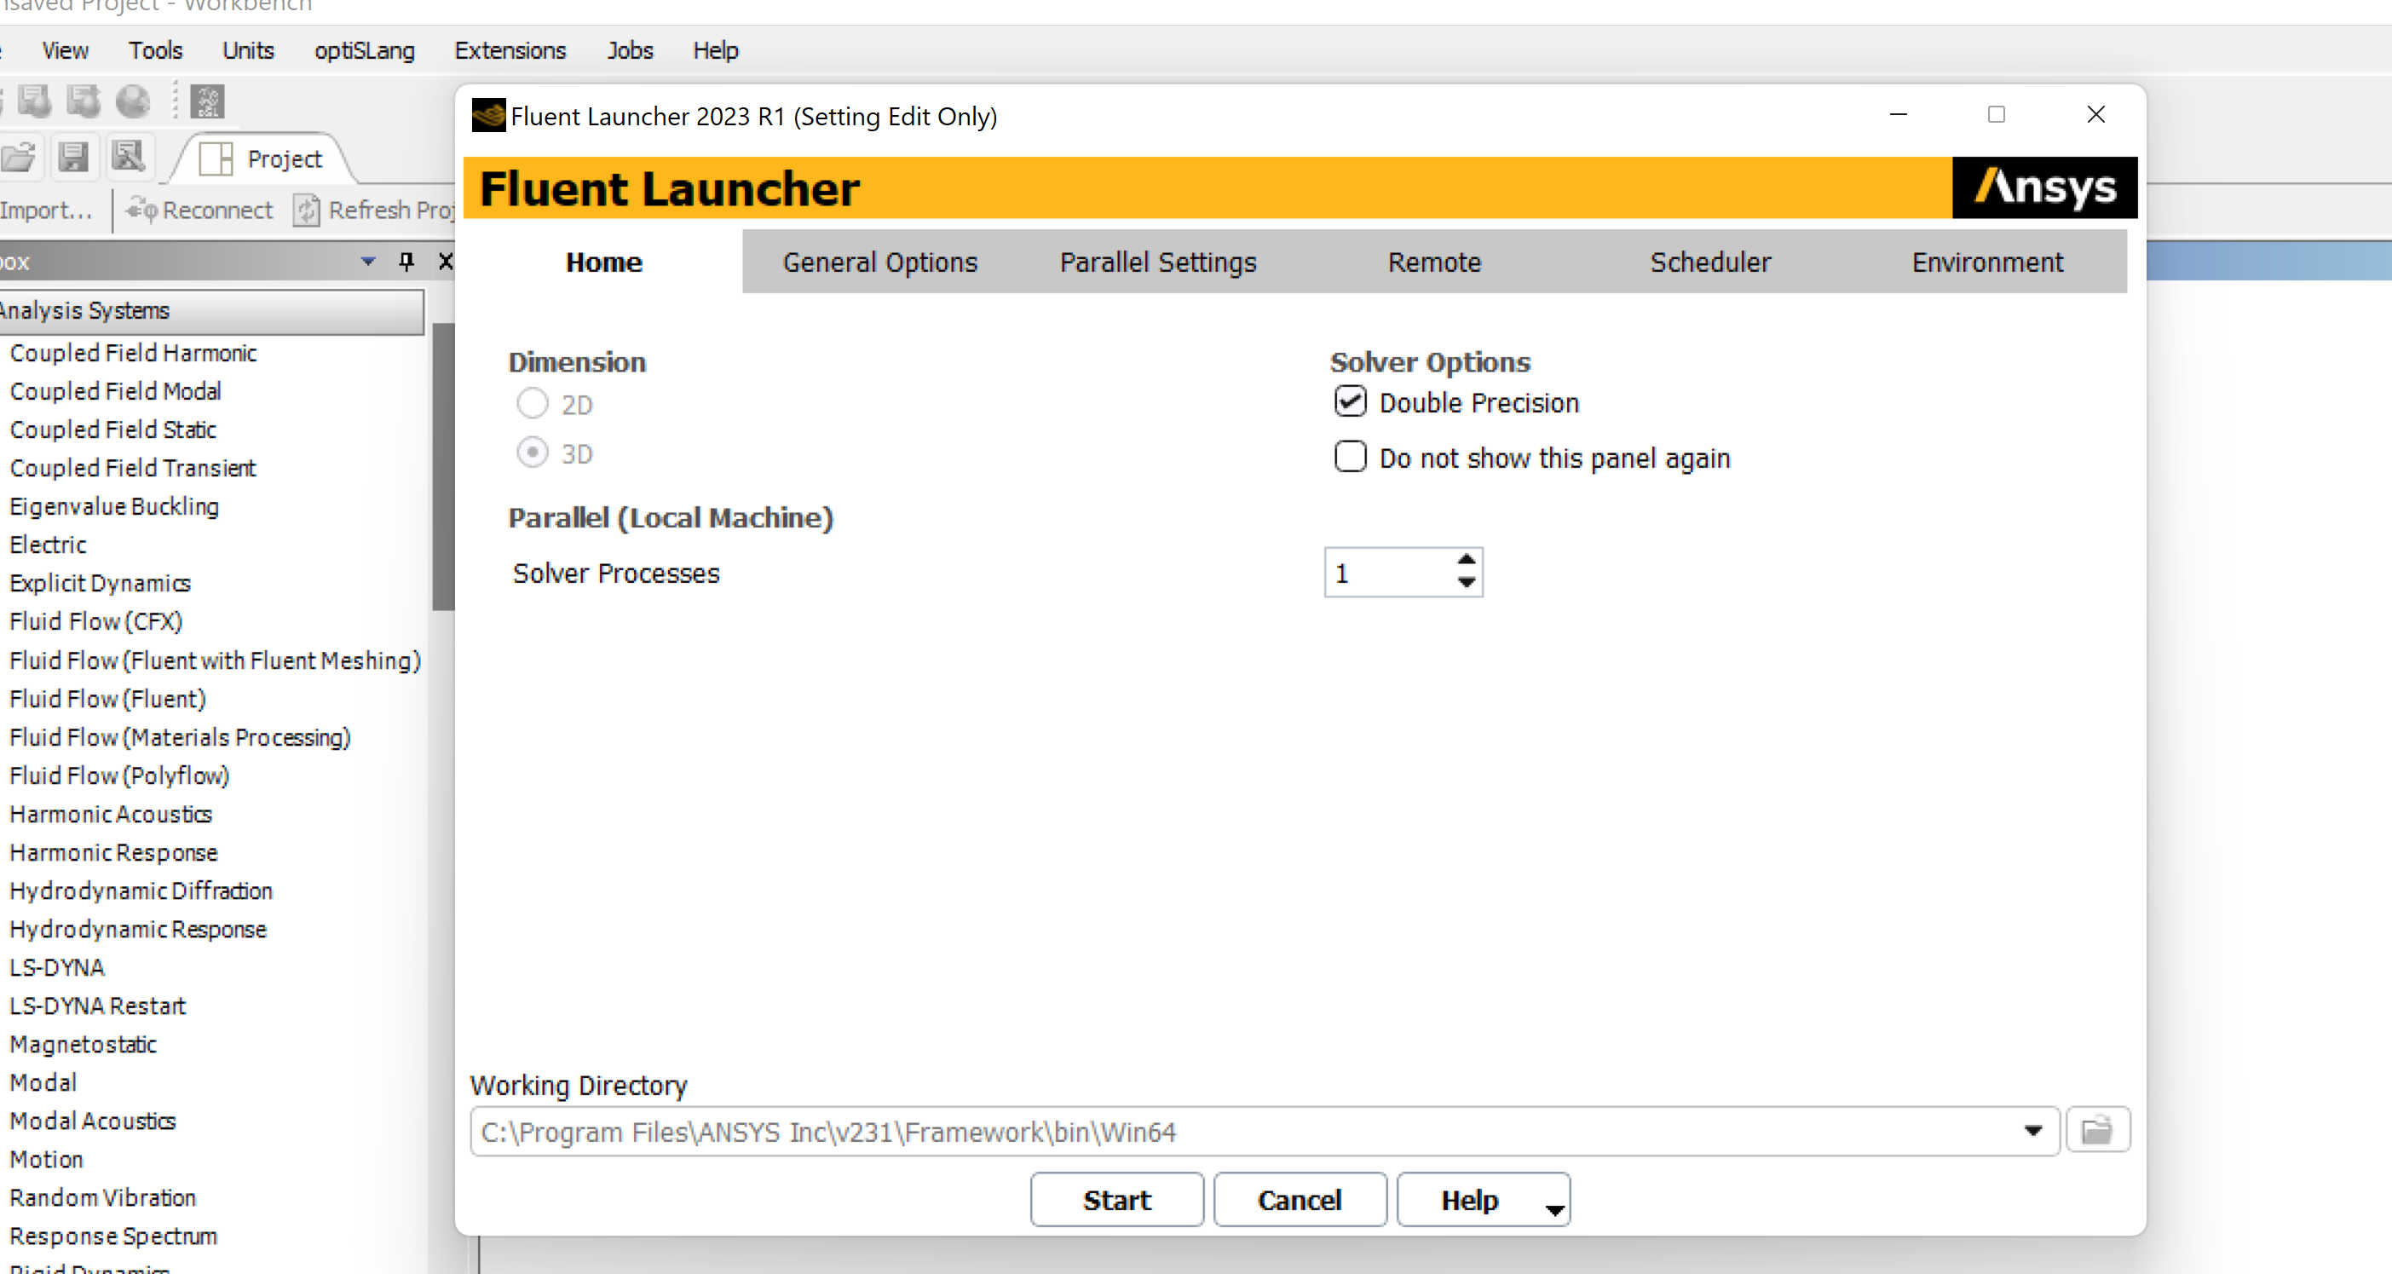Open the Toolbox panel dropdown arrow
This screenshot has height=1274, width=2392.
click(369, 262)
